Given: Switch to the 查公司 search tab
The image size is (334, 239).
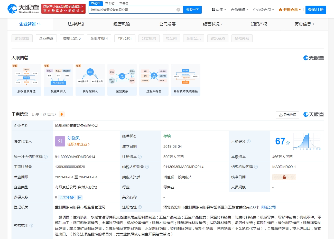Looking at the screenshot, I should pos(96,3).
